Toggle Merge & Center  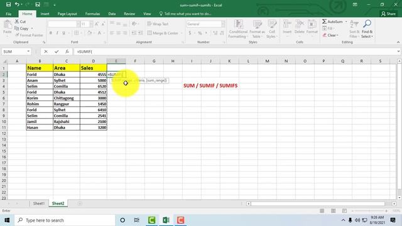[163, 33]
